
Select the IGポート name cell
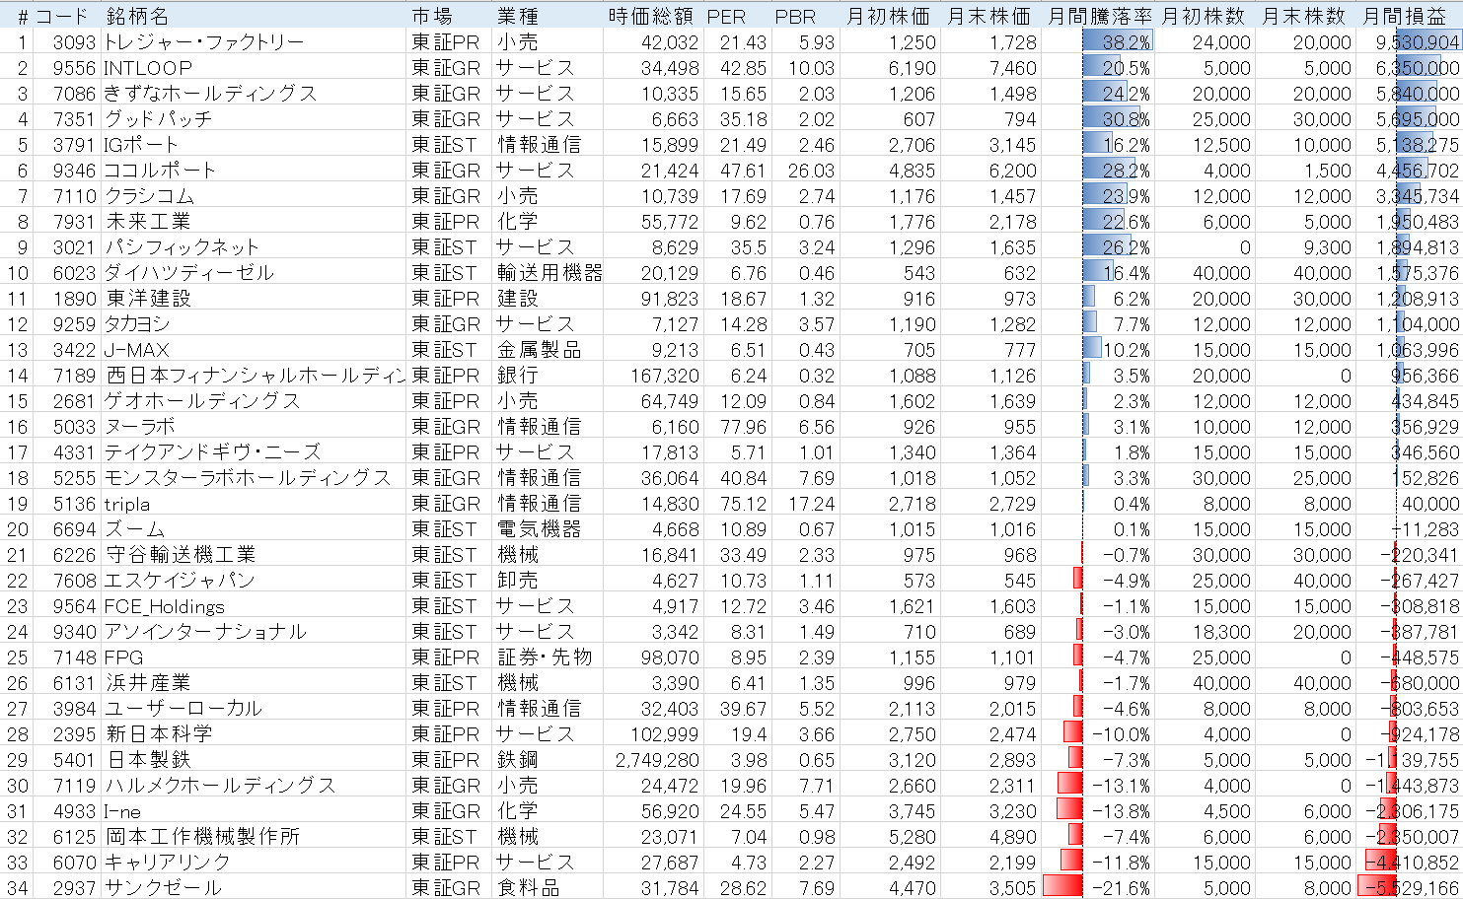253,145
